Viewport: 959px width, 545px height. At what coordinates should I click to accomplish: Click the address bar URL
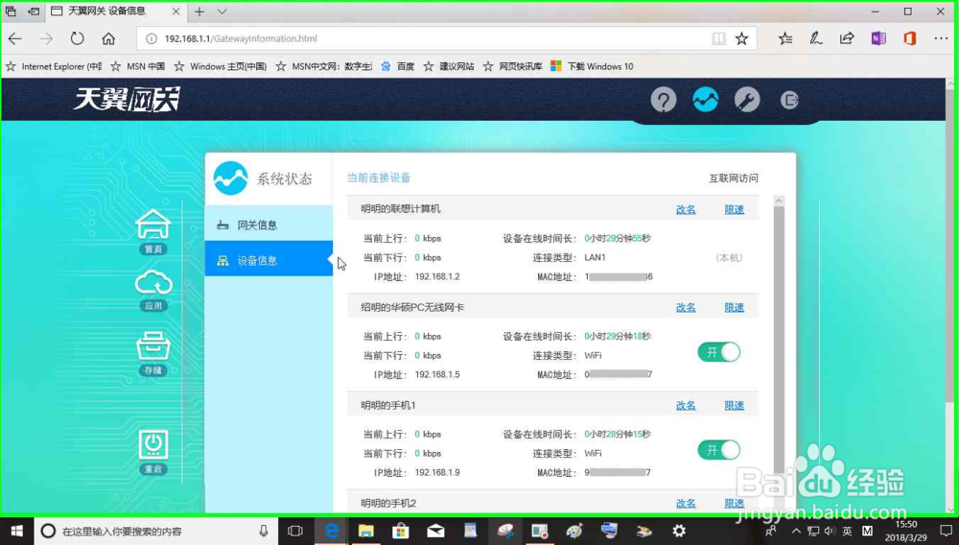click(241, 38)
